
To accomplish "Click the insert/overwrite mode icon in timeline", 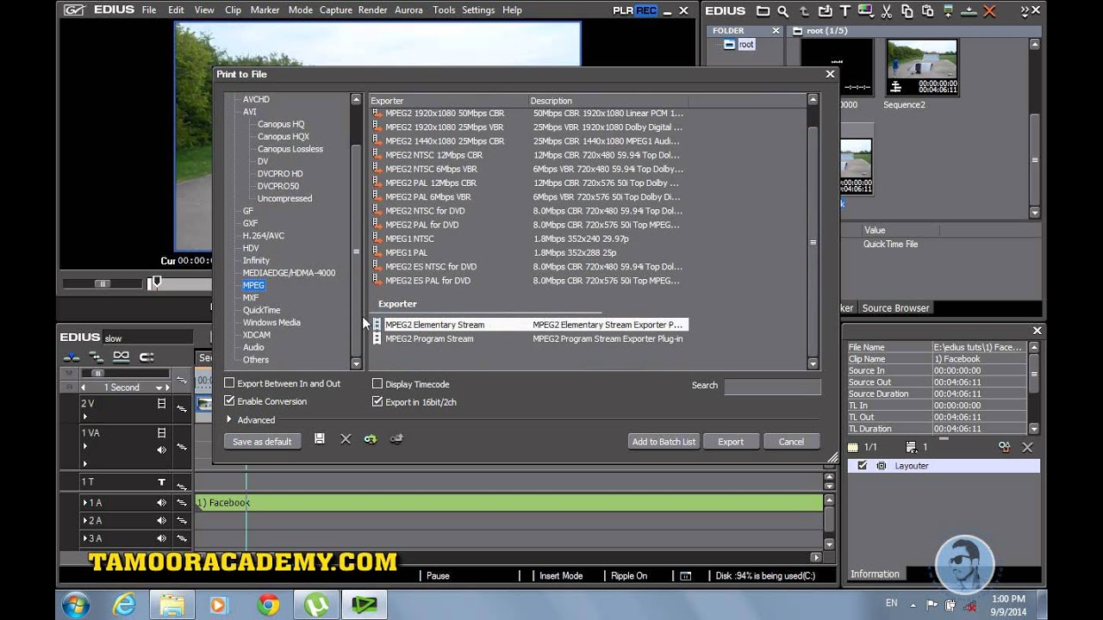I will pos(72,357).
